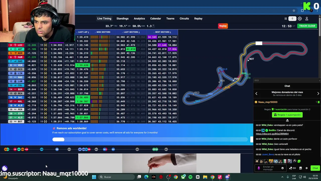The height and width of the screenshot is (181, 321).
Task: Open Spotify from taskbar
Action: click(x=190, y=177)
